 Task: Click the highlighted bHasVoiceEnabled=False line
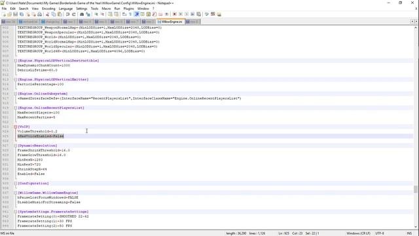tap(41, 136)
